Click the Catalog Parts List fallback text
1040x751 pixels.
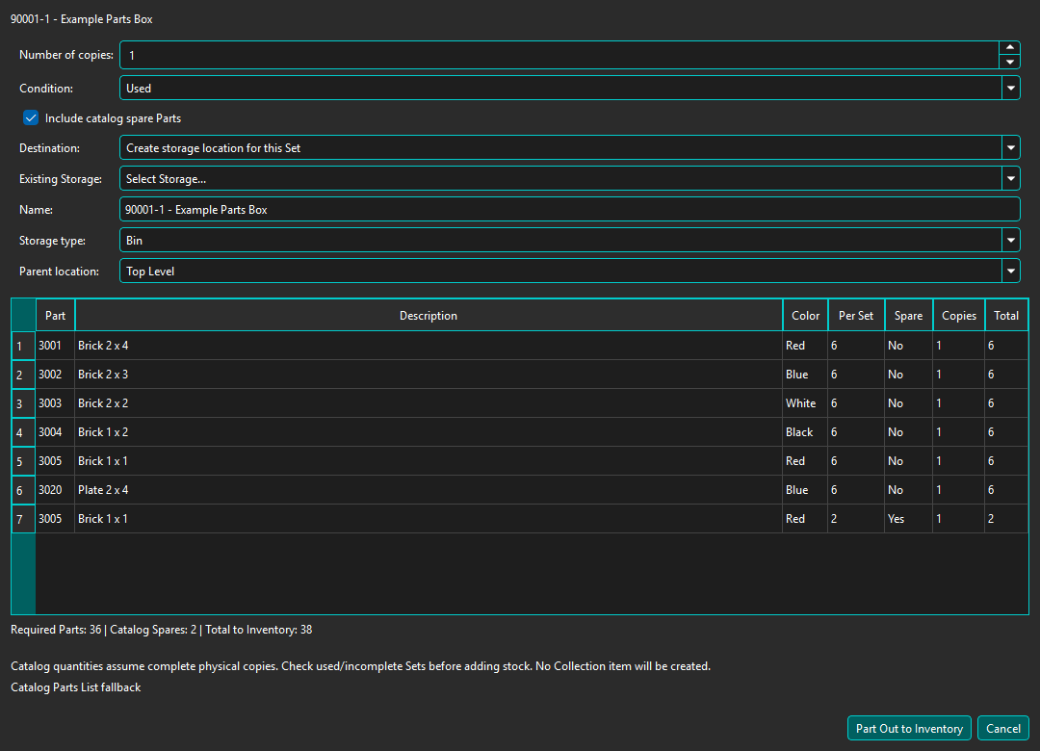pyautogui.click(x=76, y=687)
